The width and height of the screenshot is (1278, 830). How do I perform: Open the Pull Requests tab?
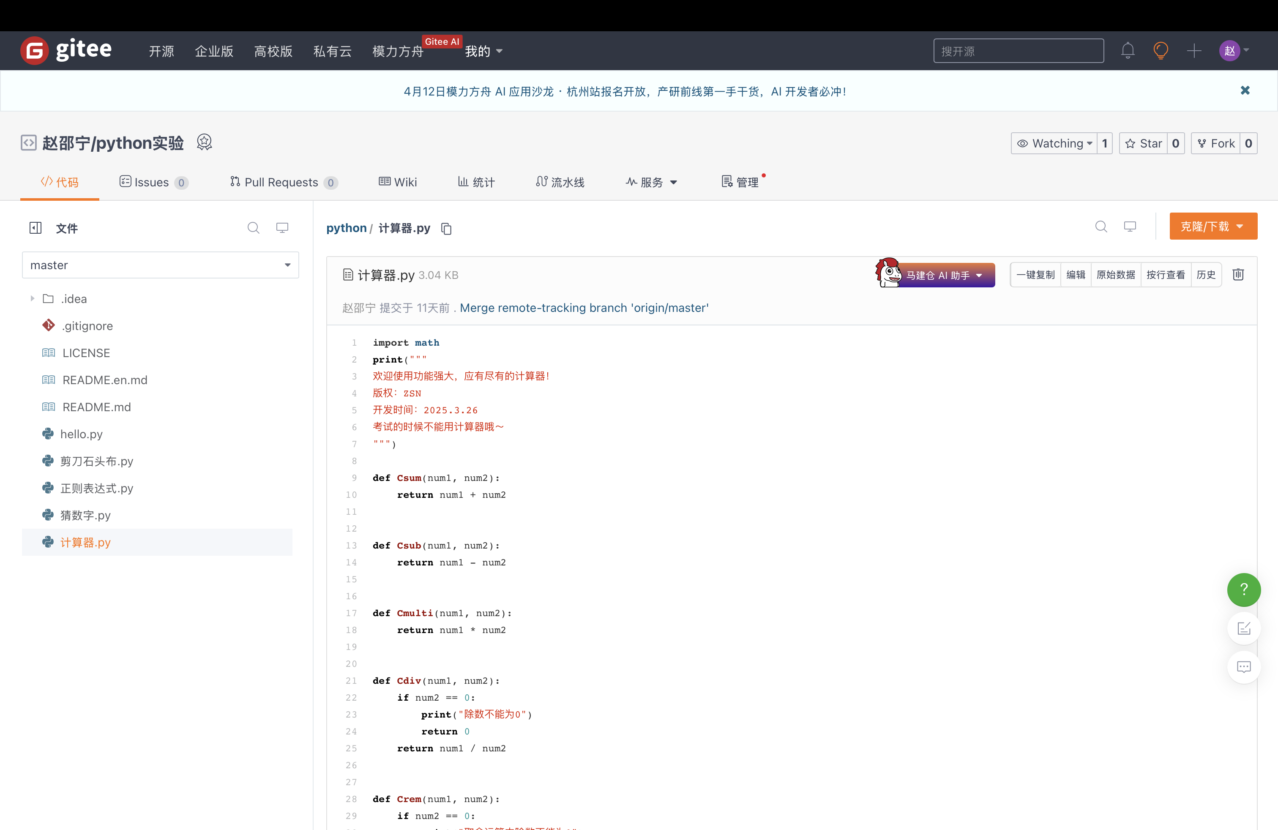[x=283, y=183]
